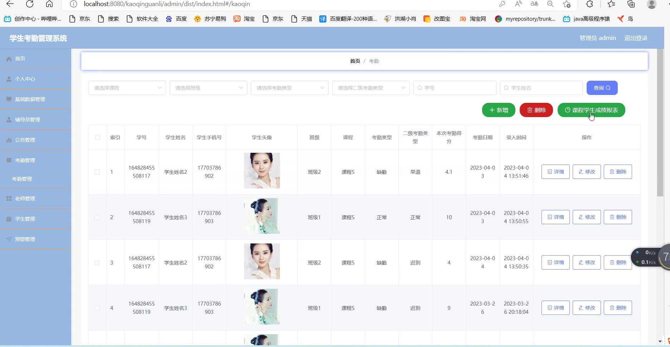Open the java高级程序猿 bookmark
670x347 pixels.
[x=587, y=19]
